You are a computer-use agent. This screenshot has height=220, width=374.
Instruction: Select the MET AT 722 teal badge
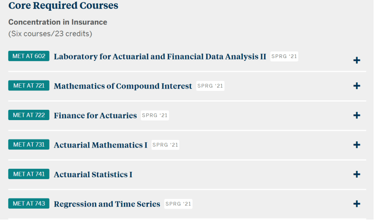point(29,115)
